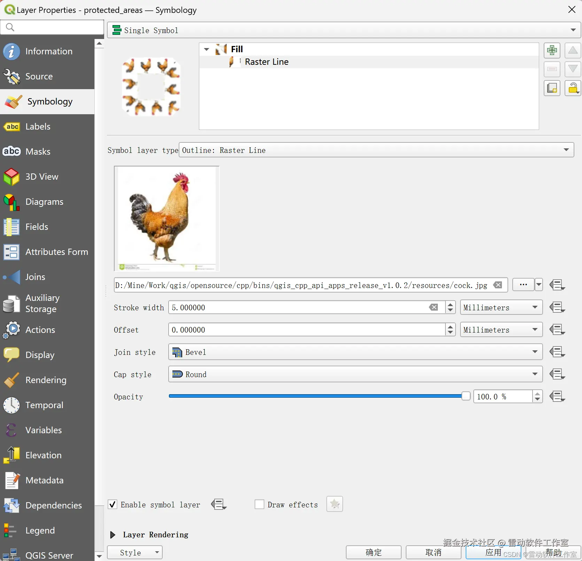
Task: Open the Symbol layer type dropdown
Action: [377, 150]
